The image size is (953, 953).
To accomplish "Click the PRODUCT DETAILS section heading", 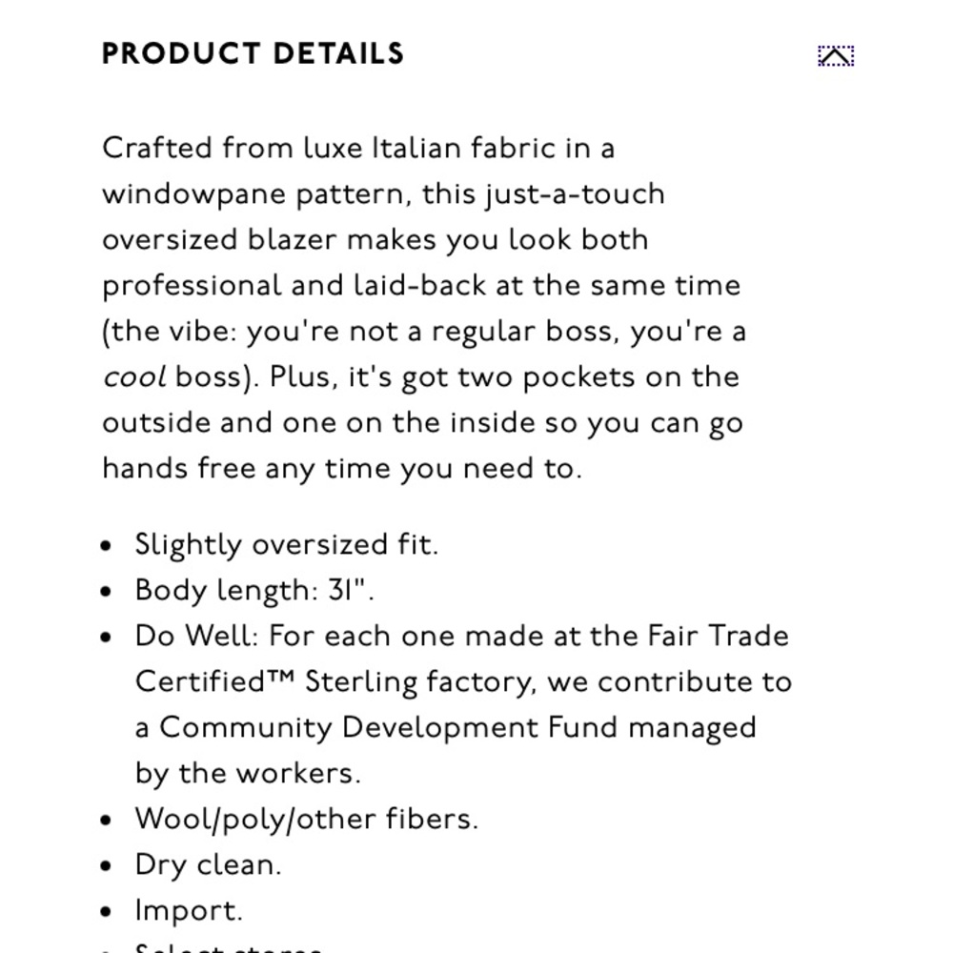I will [253, 53].
